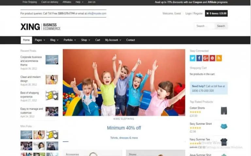
Task: Open the Contact menu item
Action: click(x=130, y=40)
